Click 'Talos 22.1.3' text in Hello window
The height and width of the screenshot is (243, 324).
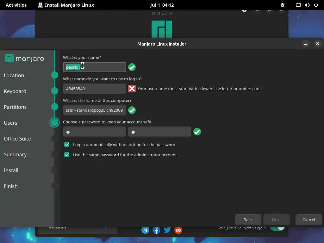click(x=162, y=13)
